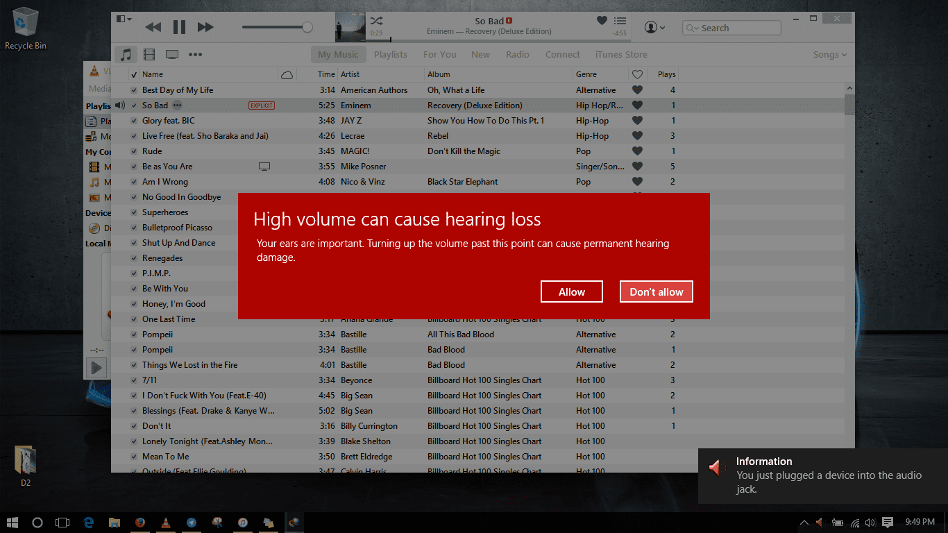Click Allow on the hearing loss warning

tap(572, 292)
